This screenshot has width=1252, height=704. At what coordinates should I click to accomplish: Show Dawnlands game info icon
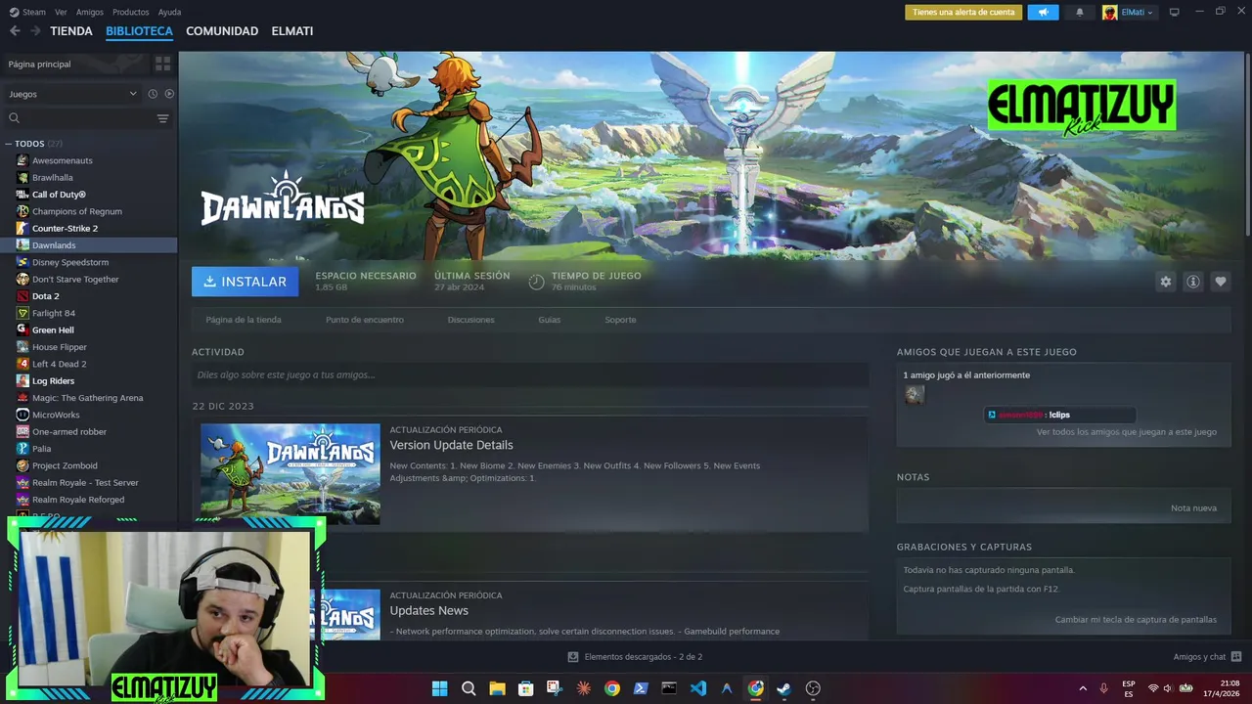pos(1192,282)
